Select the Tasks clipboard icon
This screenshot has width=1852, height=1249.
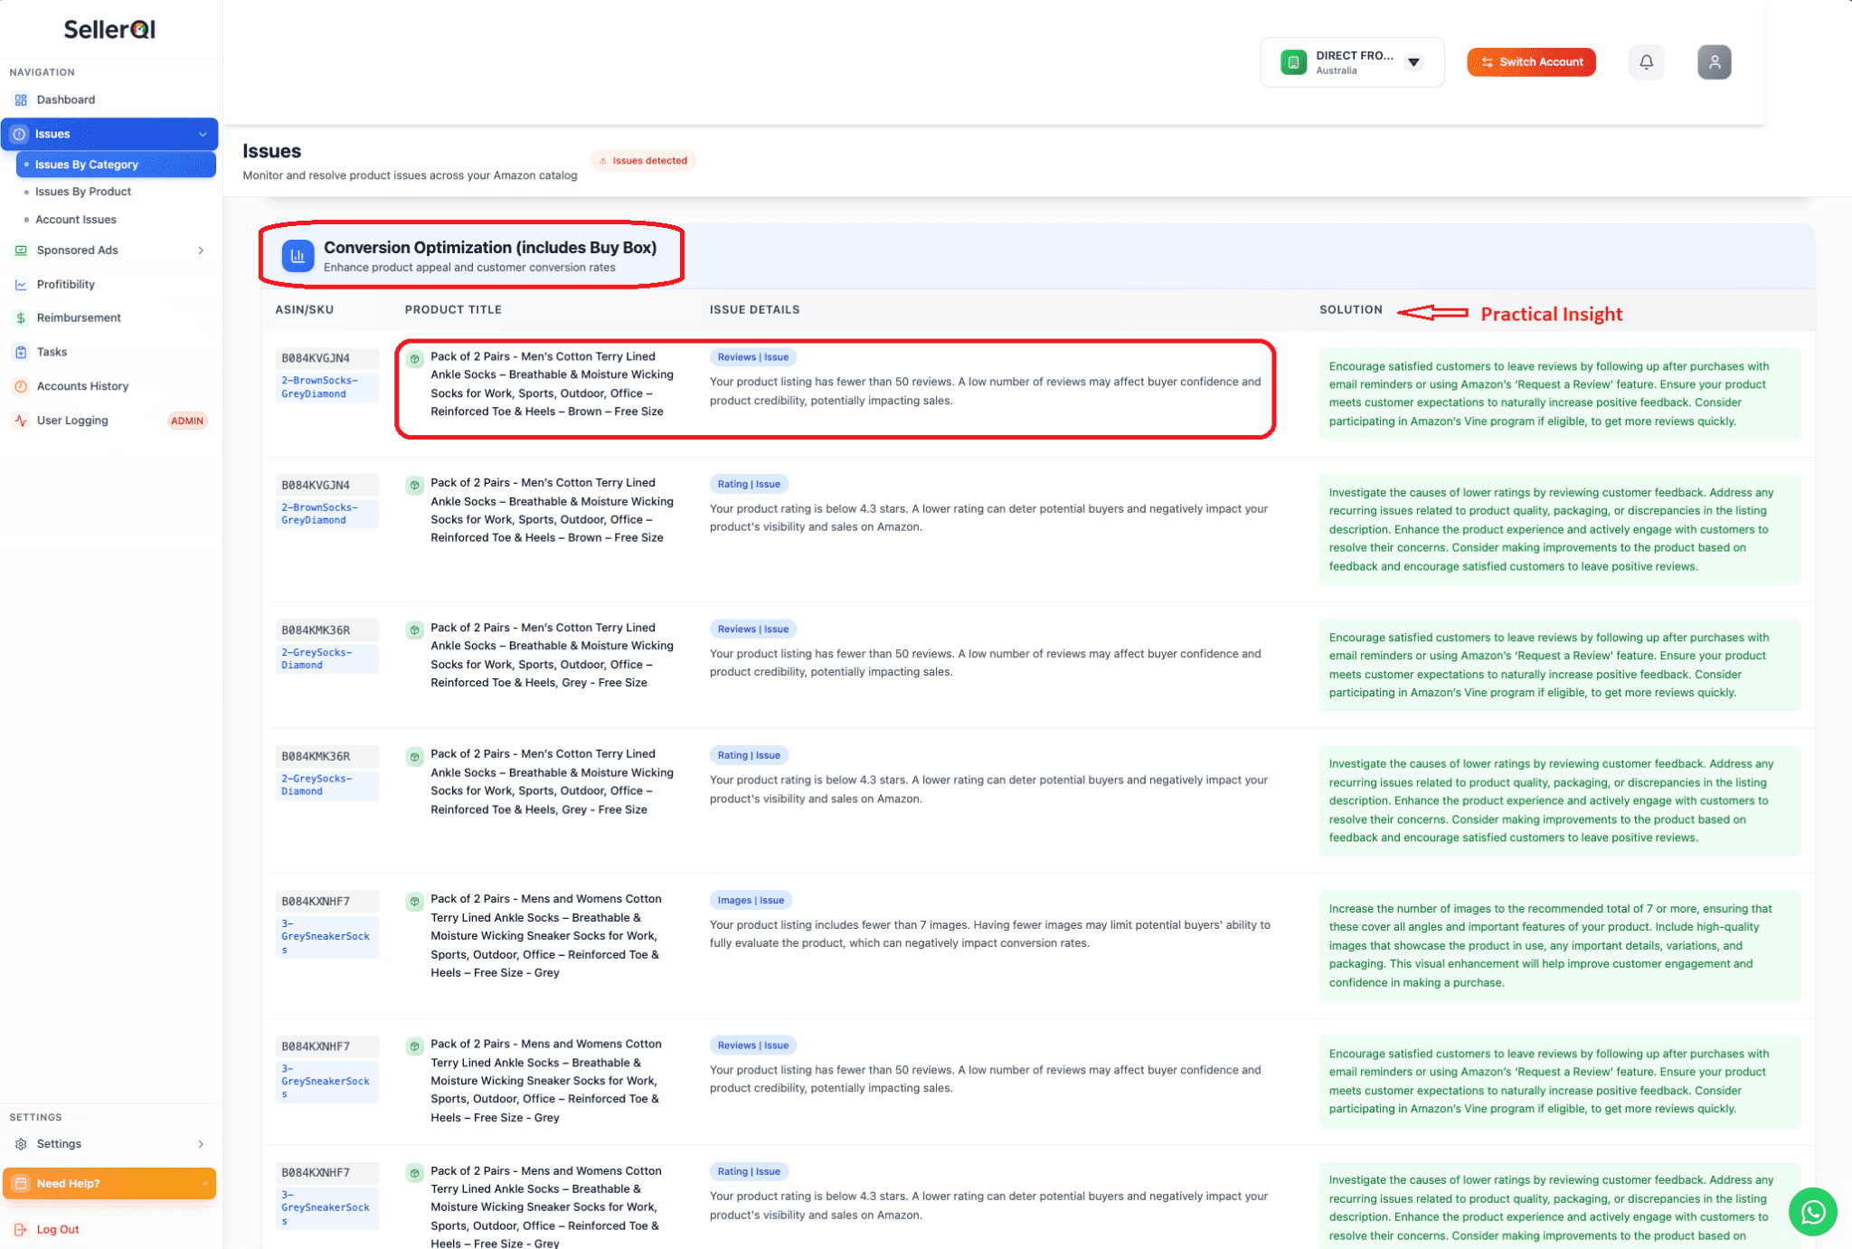(20, 352)
